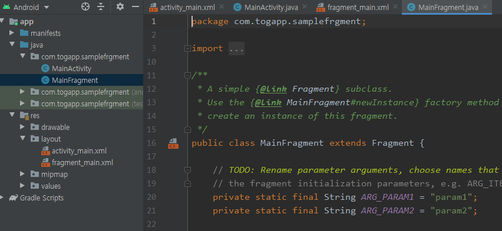The image size is (502, 231).
Task: Select MainActivity class in project tree
Action: 71,68
